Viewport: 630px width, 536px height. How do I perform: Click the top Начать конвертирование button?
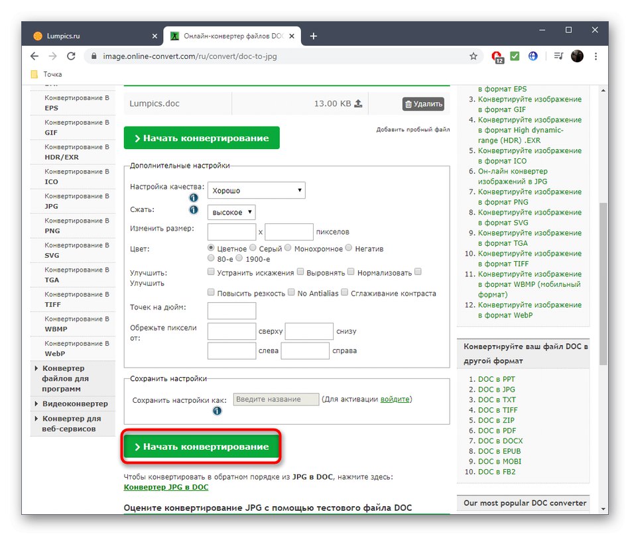click(x=202, y=138)
